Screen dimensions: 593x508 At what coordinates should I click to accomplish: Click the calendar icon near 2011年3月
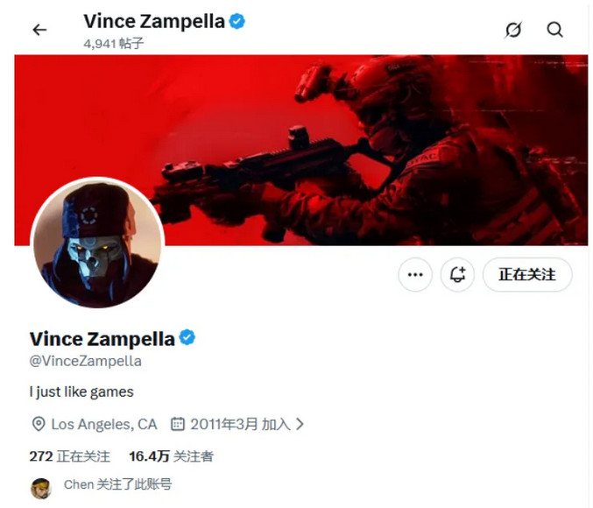(x=177, y=424)
